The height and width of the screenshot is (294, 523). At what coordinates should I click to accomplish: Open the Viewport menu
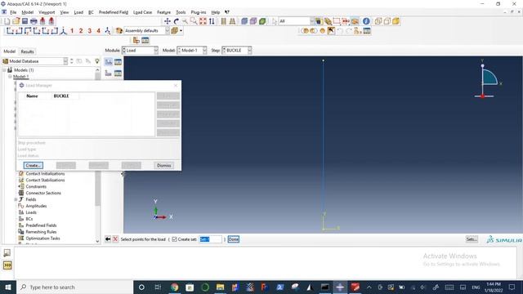(x=47, y=12)
